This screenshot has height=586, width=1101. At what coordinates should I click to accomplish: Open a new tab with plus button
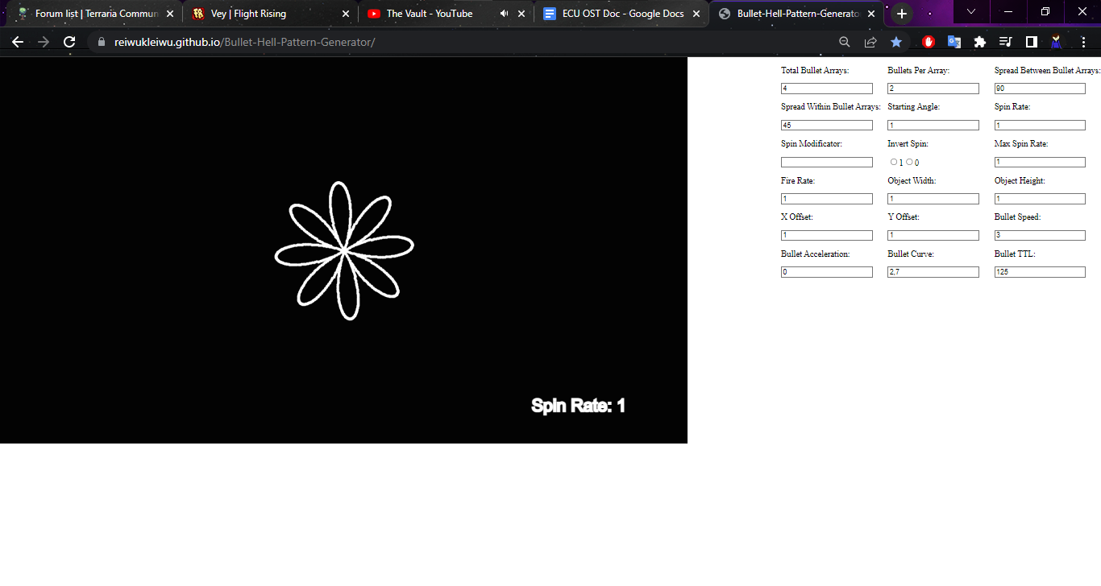[x=902, y=14]
